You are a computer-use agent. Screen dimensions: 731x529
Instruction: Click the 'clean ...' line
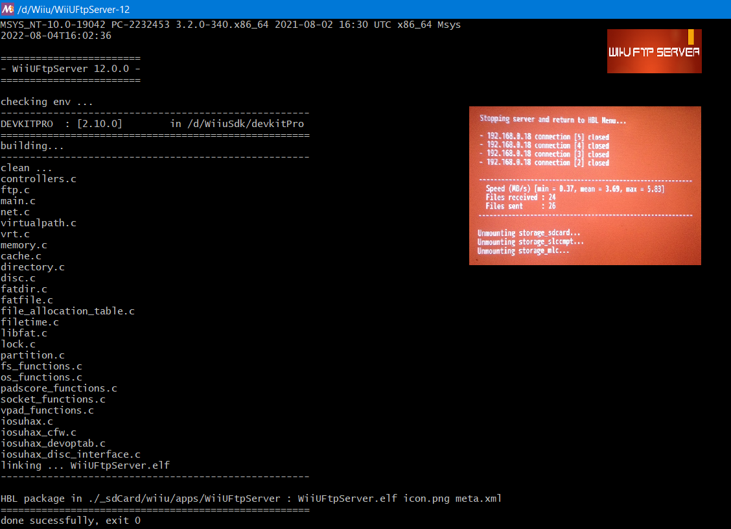click(x=27, y=168)
